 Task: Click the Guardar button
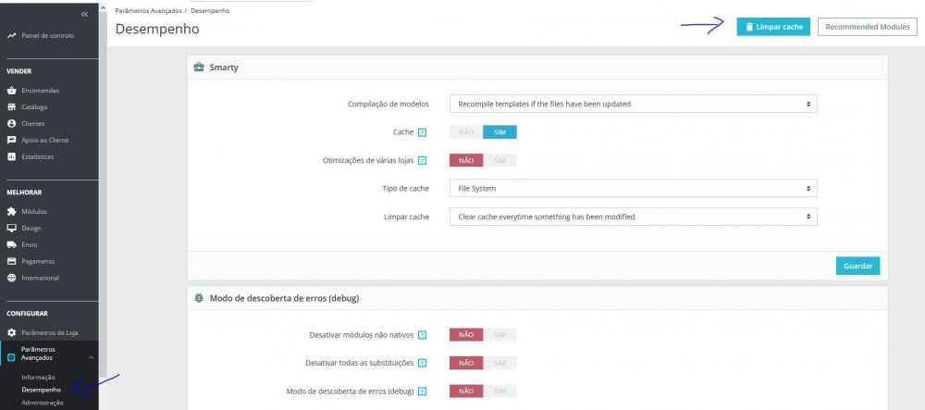pos(857,266)
